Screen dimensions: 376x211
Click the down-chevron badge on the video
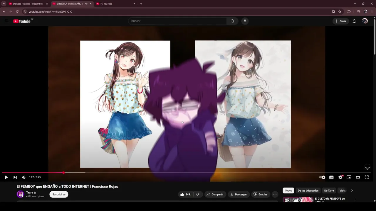pyautogui.click(x=367, y=168)
